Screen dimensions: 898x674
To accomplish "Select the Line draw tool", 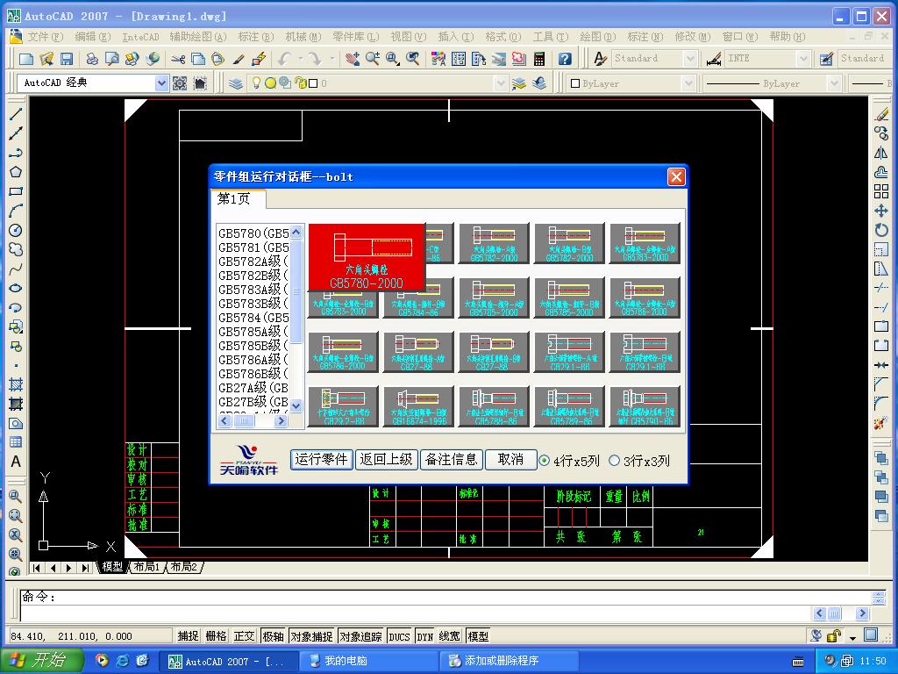I will (x=16, y=114).
